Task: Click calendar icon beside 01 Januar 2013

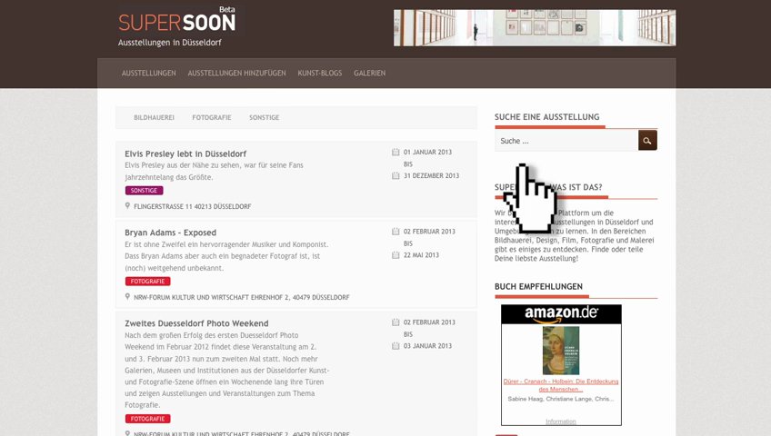Action: tap(396, 153)
